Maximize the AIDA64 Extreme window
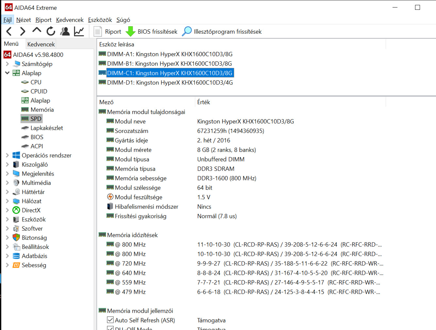436x330 pixels. (417, 8)
